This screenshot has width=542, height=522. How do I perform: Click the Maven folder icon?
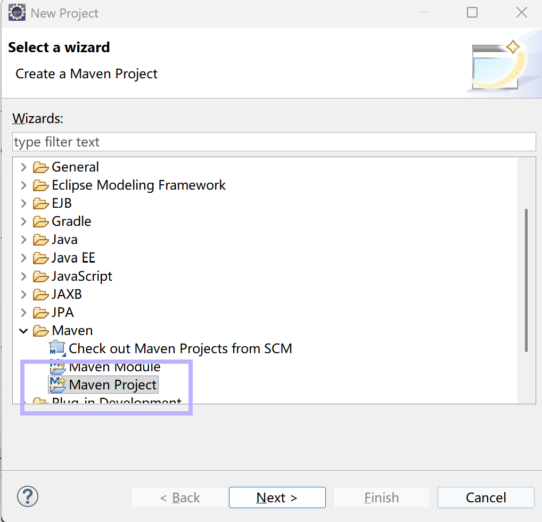40,331
